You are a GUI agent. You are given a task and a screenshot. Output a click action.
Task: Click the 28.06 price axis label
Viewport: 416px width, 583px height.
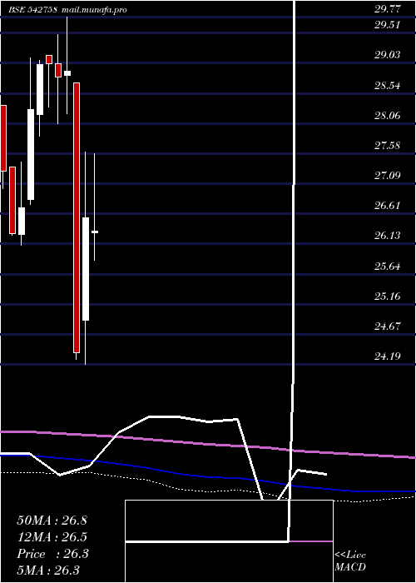pos(388,116)
